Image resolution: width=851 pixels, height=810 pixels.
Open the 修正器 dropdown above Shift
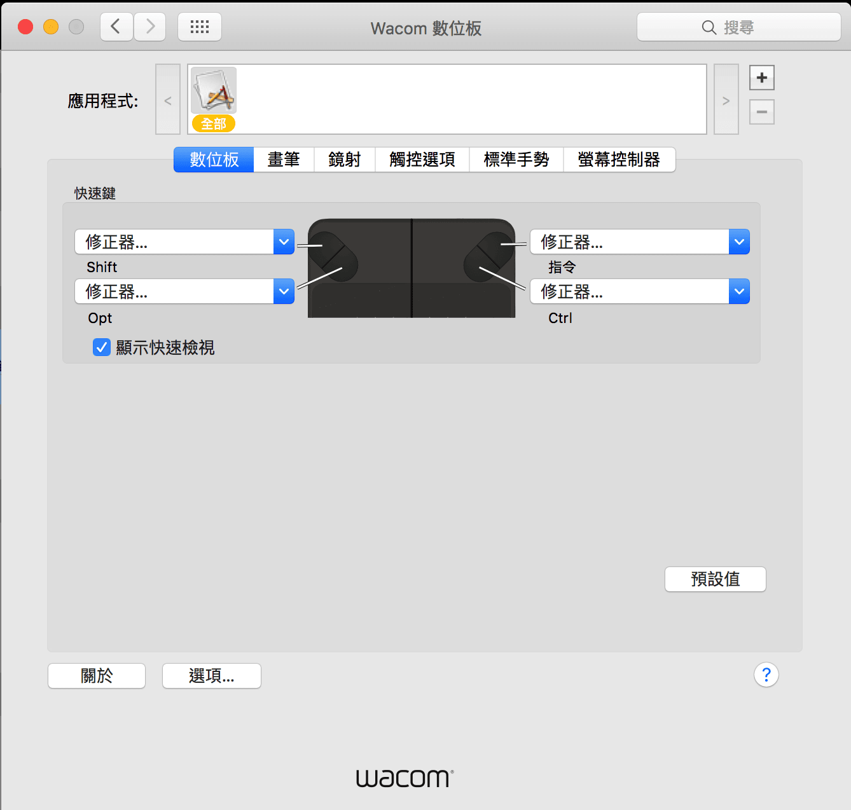[x=184, y=242]
